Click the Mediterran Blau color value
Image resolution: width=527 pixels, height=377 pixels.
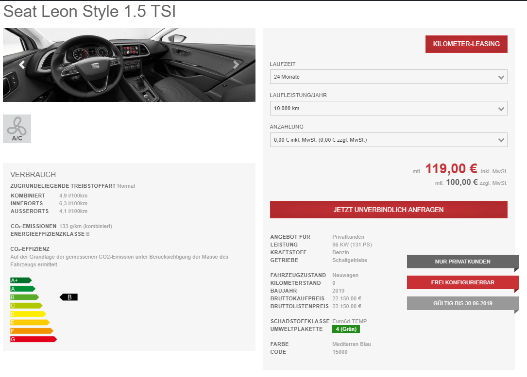[x=351, y=344]
